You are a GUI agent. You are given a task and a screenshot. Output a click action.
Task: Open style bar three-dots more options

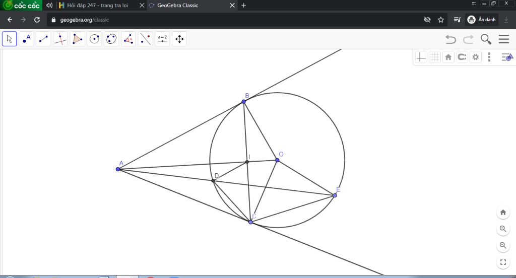(x=489, y=57)
